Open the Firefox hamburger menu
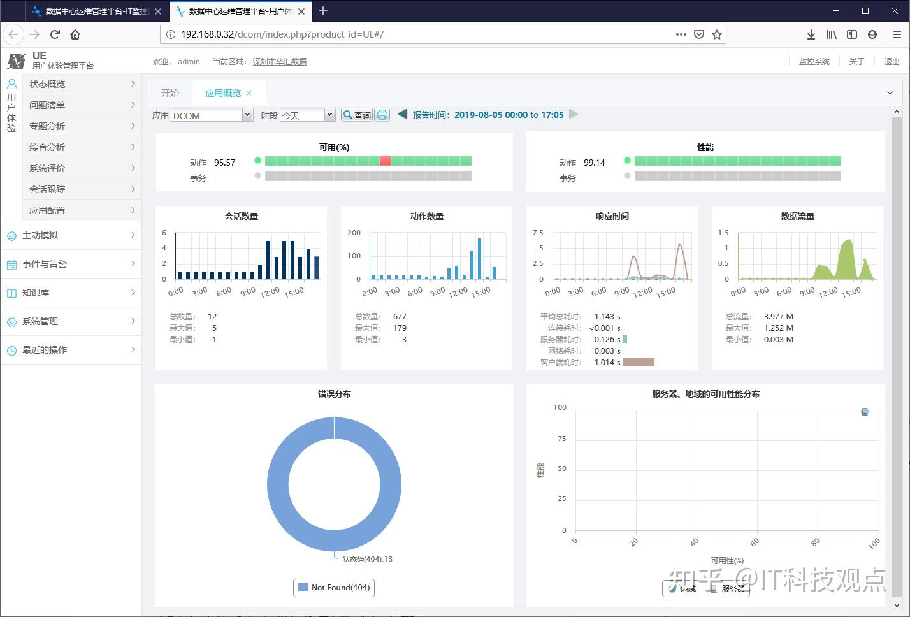910x617 pixels. click(x=897, y=34)
